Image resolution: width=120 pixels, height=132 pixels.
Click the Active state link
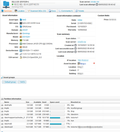[80, 20]
